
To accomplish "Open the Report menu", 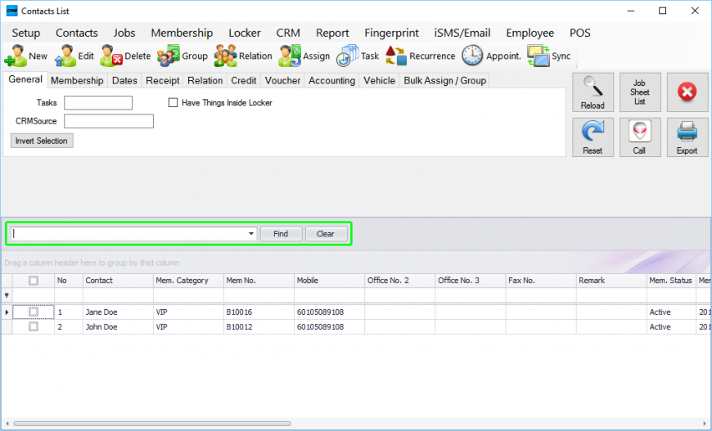I will pyautogui.click(x=332, y=33).
